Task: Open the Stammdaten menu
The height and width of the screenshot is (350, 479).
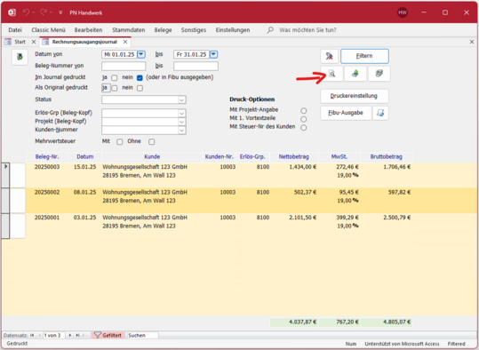Action: pyautogui.click(x=128, y=30)
